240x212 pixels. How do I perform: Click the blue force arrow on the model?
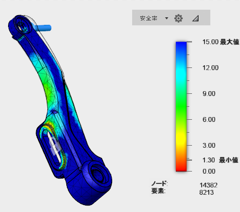tap(43, 28)
